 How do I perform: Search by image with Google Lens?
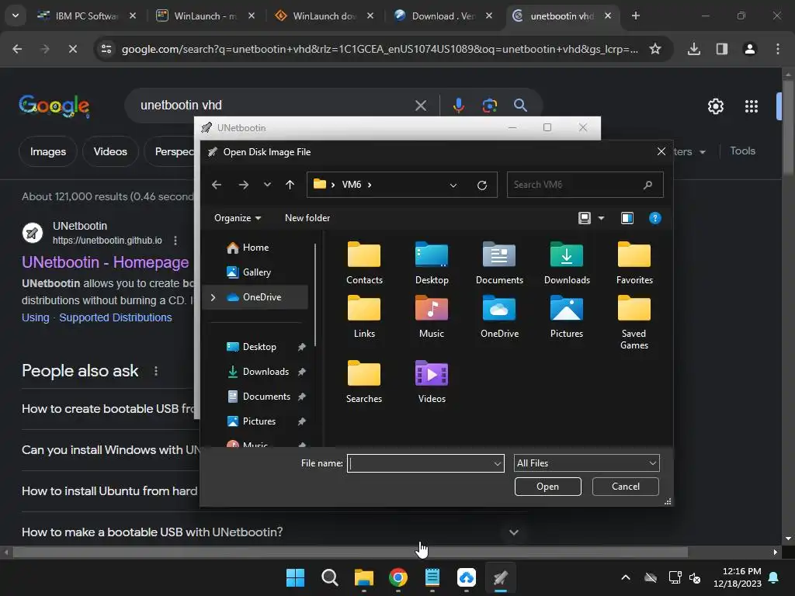coord(489,106)
